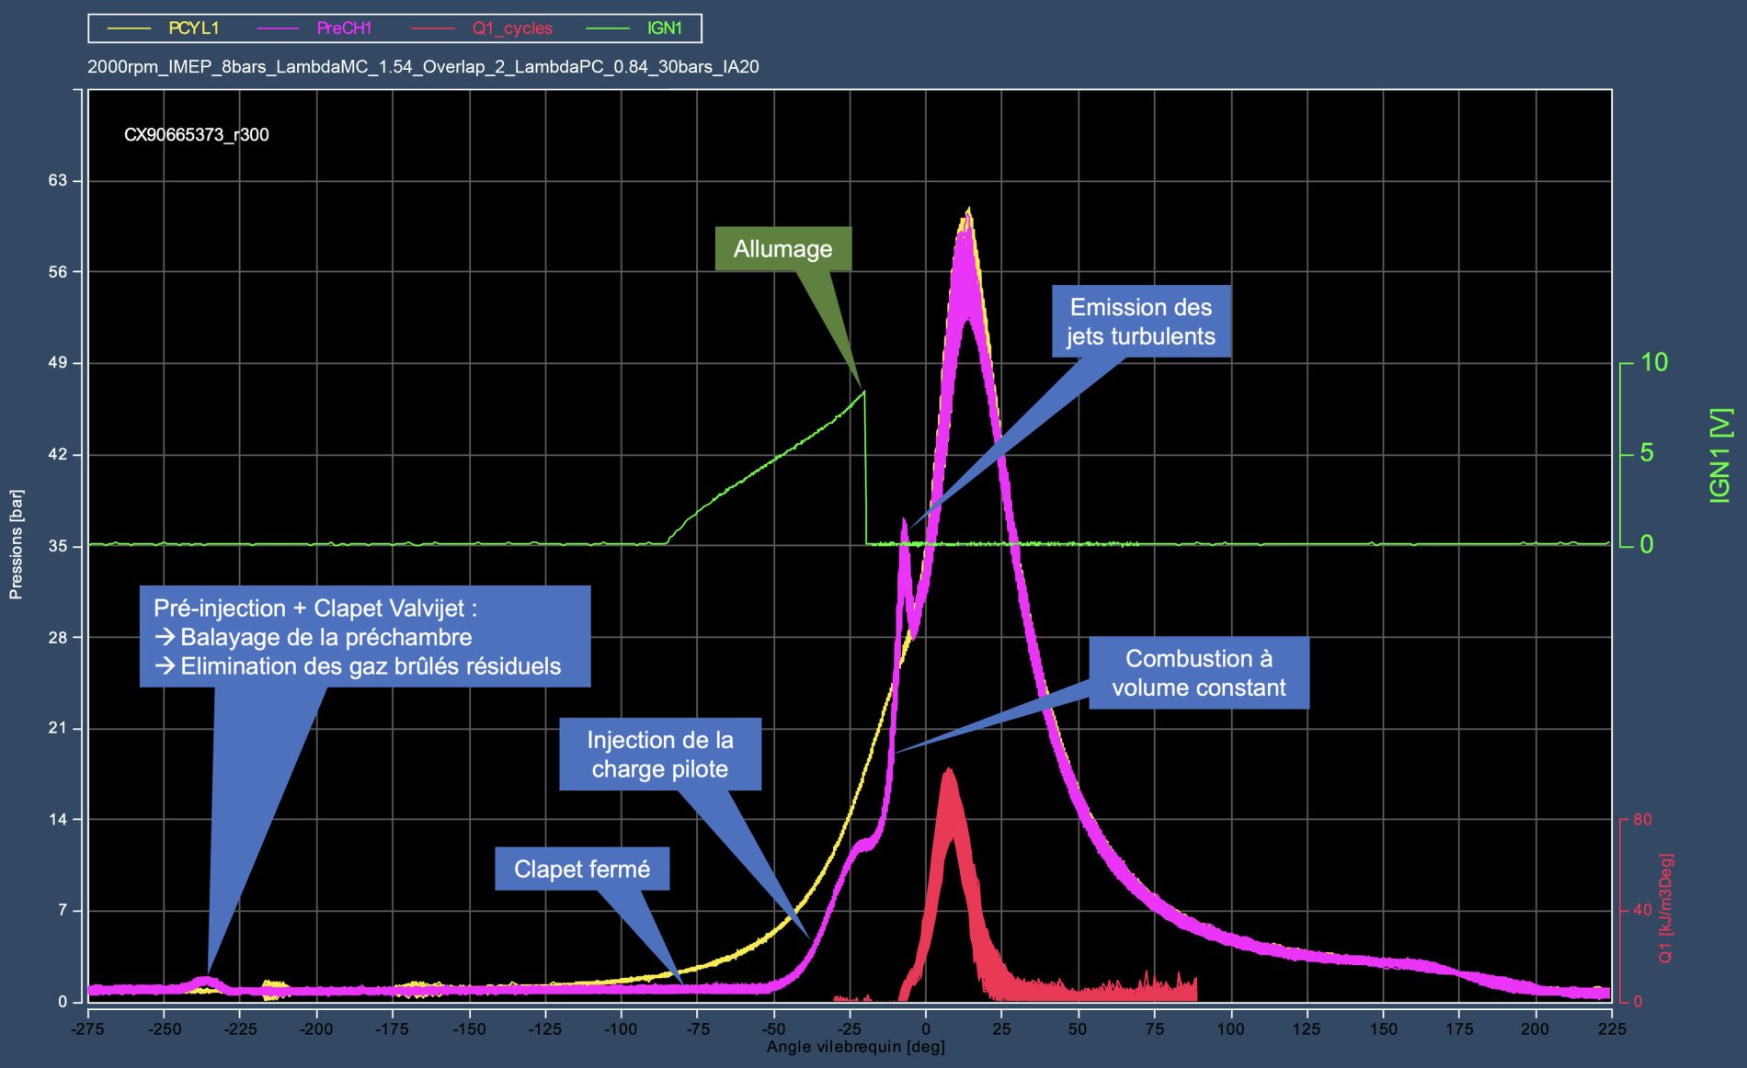
Task: Click the chart title starting with 2000rpm_IMEP
Action: click(423, 67)
